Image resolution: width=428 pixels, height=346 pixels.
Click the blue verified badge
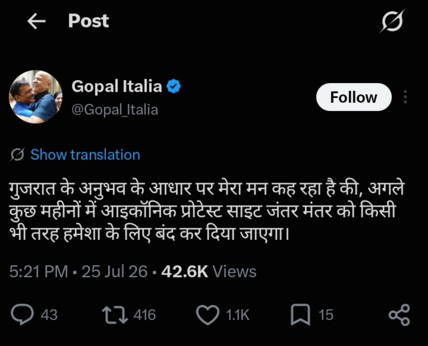click(x=174, y=86)
